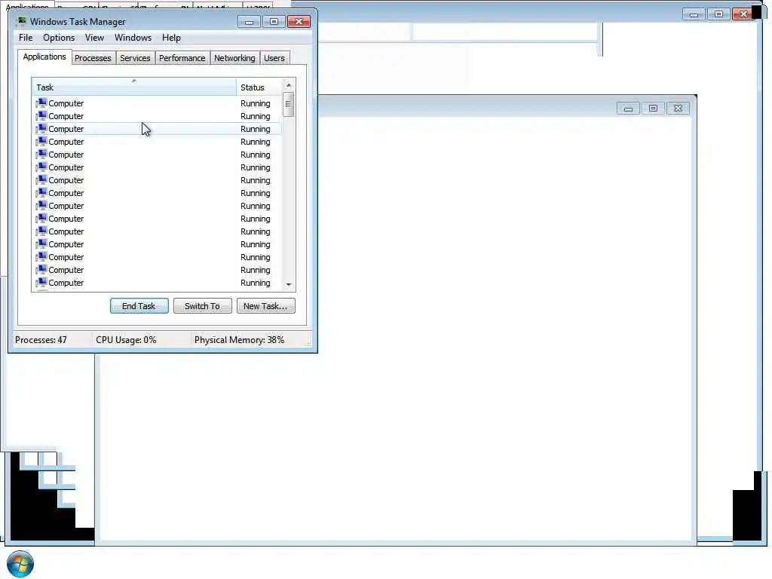772x579 pixels.
Task: Close the middle blank window behind Task Manager
Action: pyautogui.click(x=678, y=109)
